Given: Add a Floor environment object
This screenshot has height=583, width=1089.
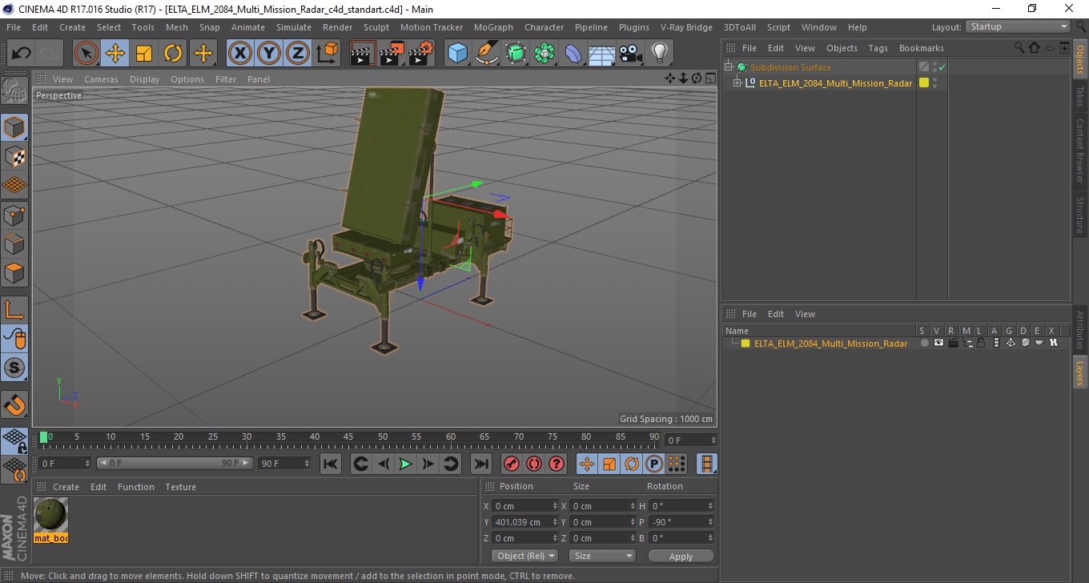Looking at the screenshot, I should (601, 54).
